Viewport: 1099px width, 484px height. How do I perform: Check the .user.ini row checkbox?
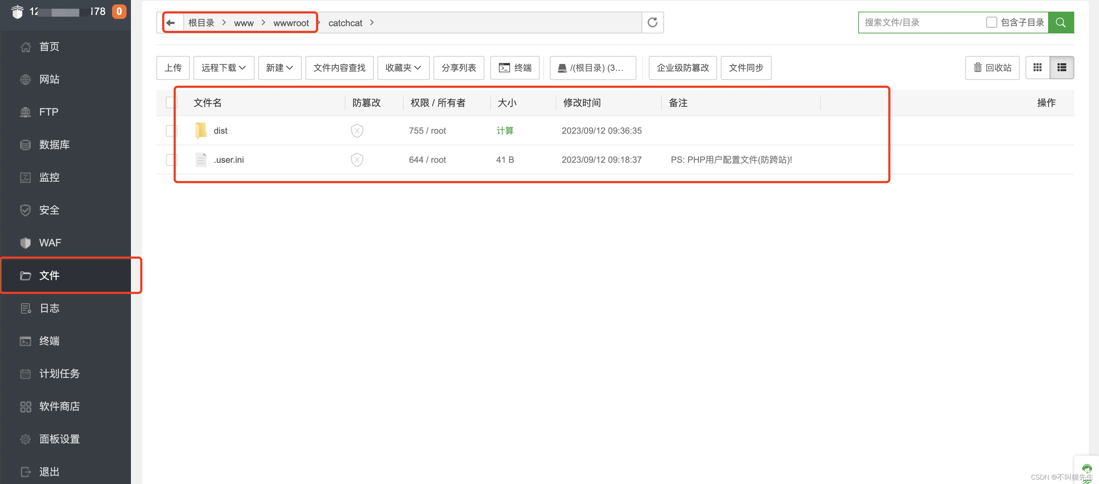point(171,160)
